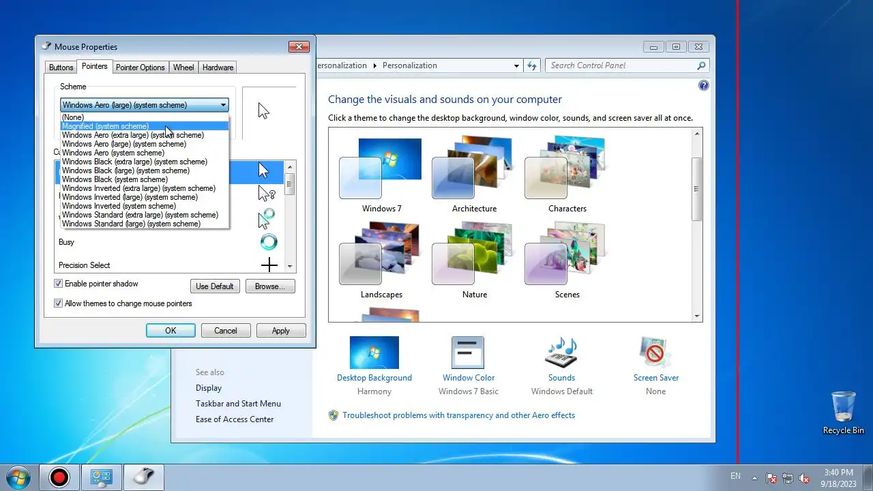Choose Windows Black (large) scheme
Image resolution: width=873 pixels, height=491 pixels.
point(145,170)
